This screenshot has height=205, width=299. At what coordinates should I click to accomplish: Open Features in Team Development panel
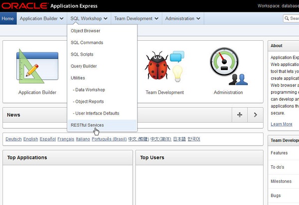[279, 153]
